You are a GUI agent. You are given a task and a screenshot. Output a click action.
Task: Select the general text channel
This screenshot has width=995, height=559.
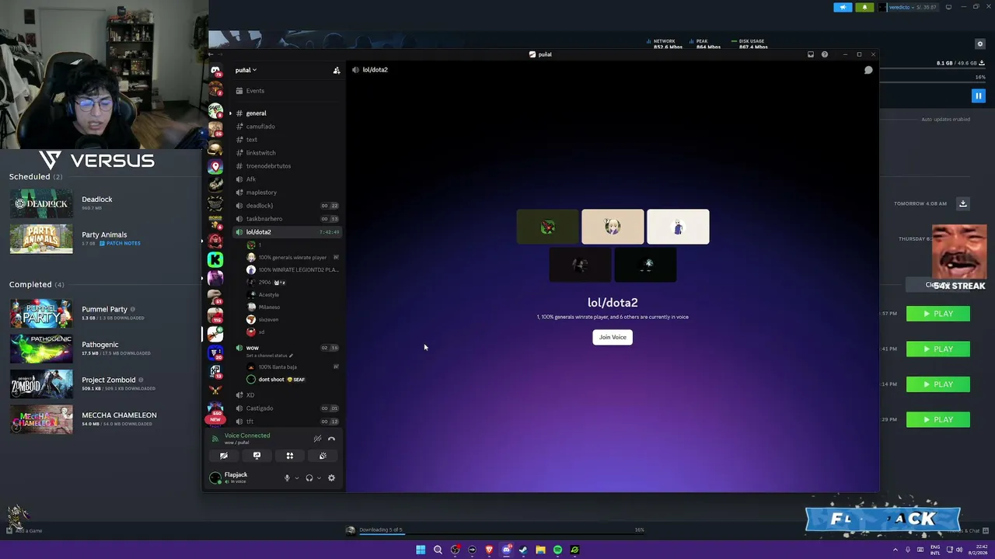pos(288,113)
